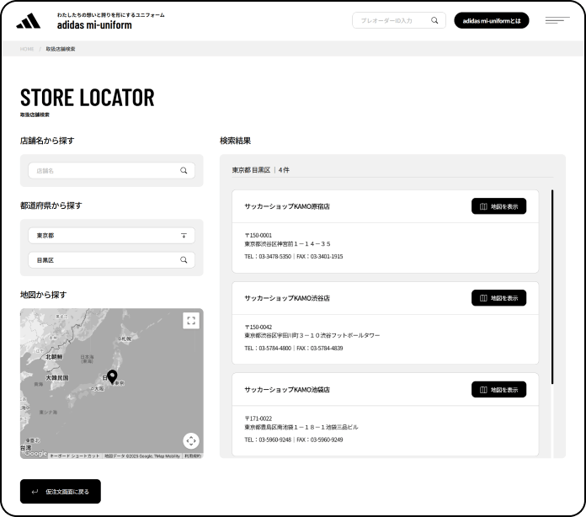The image size is (586, 517).
Task: Click the adidas logo in header
Action: tap(28, 20)
